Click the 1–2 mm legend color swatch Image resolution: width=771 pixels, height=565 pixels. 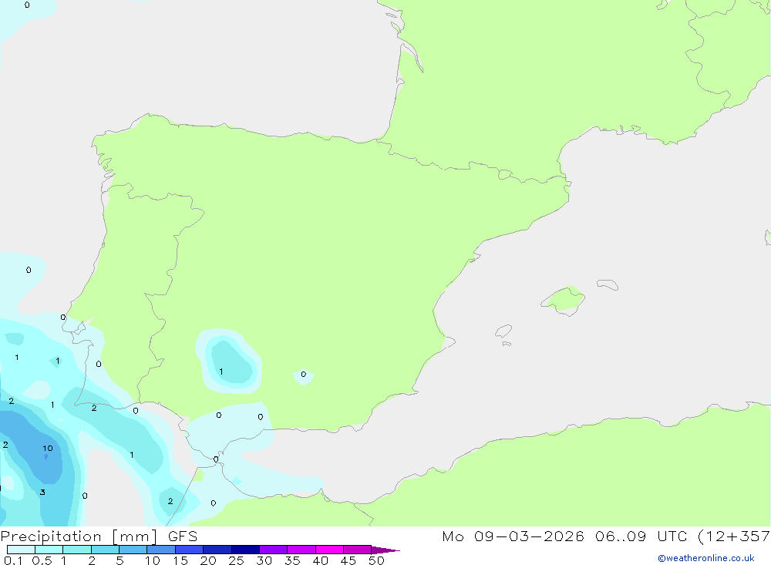point(77,550)
